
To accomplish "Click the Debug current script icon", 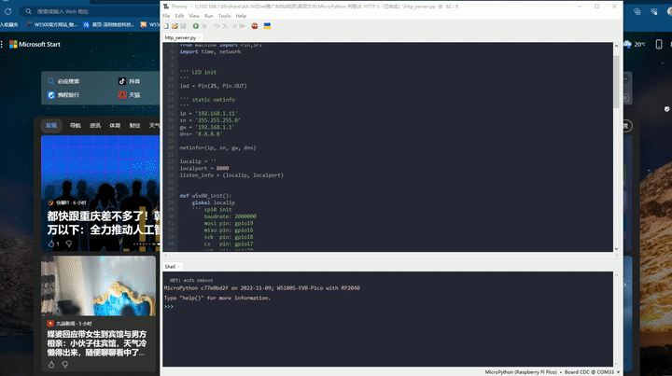I will click(204, 26).
